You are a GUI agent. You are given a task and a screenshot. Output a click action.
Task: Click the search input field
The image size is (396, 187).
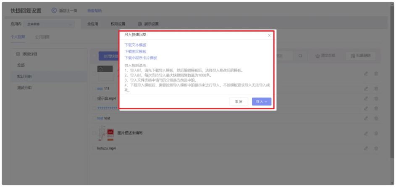click(284, 56)
